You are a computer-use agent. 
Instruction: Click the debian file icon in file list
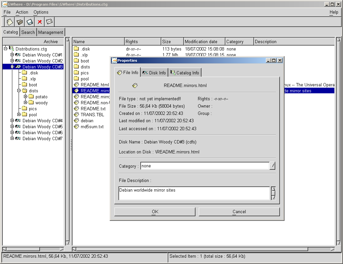(76, 121)
